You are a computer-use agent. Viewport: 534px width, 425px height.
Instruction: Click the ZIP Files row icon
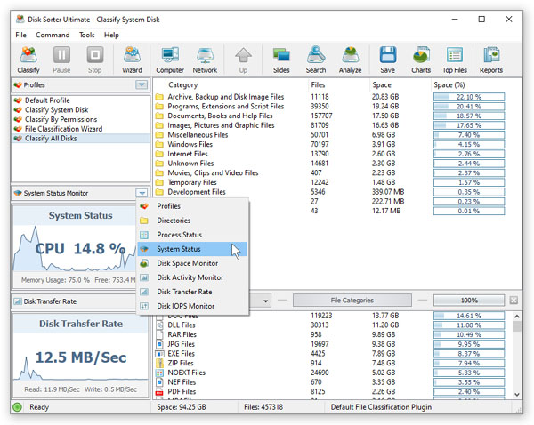click(159, 363)
